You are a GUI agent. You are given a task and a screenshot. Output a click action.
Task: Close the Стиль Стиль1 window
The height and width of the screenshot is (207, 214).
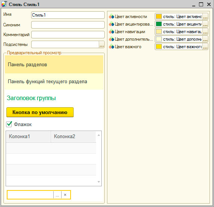pos(209,4)
